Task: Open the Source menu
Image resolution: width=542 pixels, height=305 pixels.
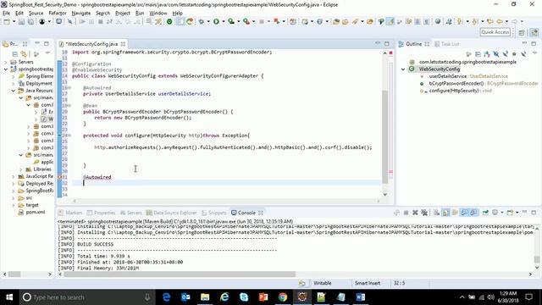Action: [36, 14]
